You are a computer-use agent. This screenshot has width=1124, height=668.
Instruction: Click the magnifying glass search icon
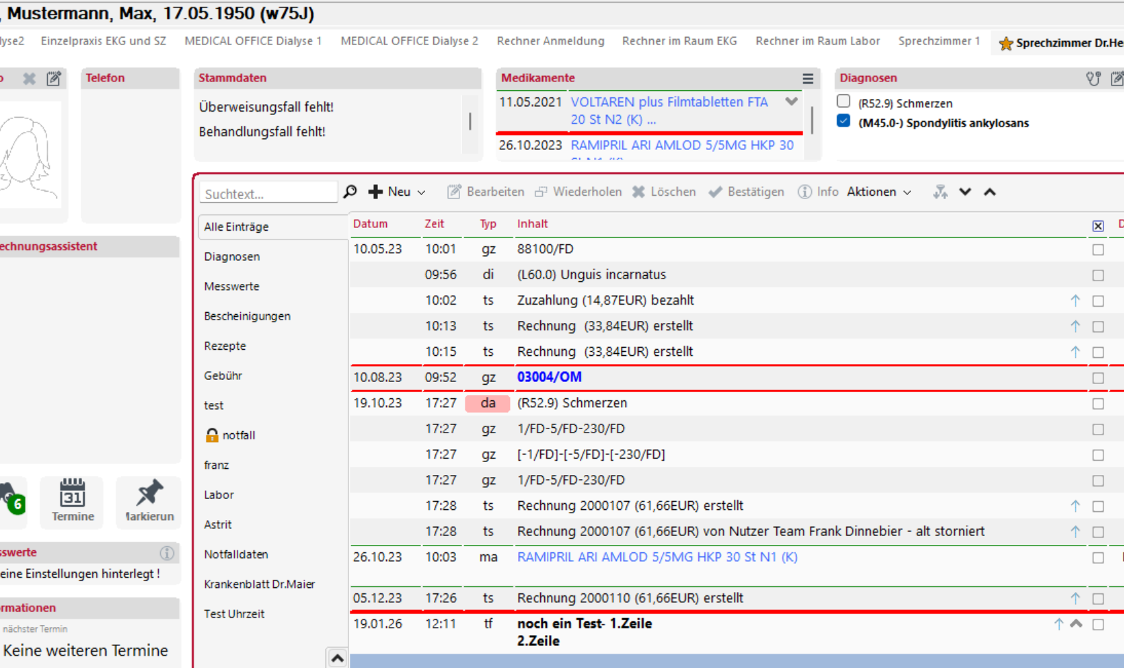tap(350, 192)
